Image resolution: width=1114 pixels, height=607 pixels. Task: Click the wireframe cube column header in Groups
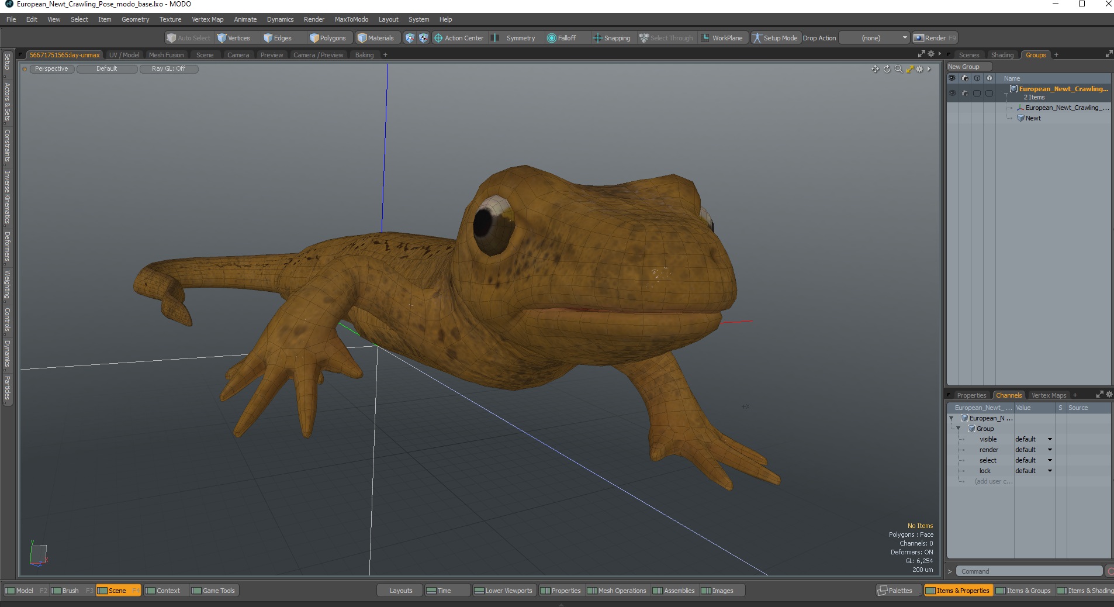(977, 78)
